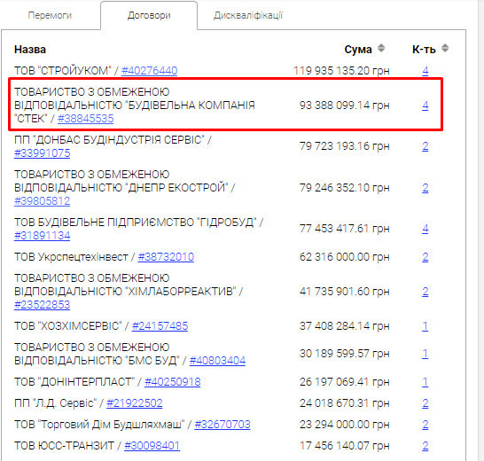Select the sum 26 197 069.41 грн
484x461 pixels.
pyautogui.click(x=345, y=382)
